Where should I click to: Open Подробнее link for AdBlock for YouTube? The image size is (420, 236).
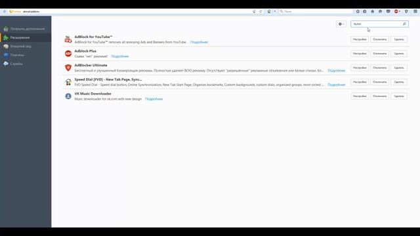(x=199, y=42)
